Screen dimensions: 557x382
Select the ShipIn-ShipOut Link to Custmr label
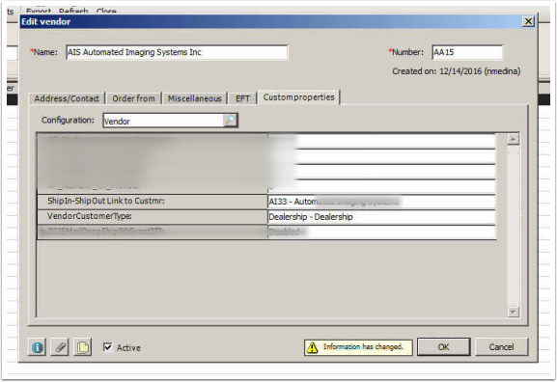(106, 201)
